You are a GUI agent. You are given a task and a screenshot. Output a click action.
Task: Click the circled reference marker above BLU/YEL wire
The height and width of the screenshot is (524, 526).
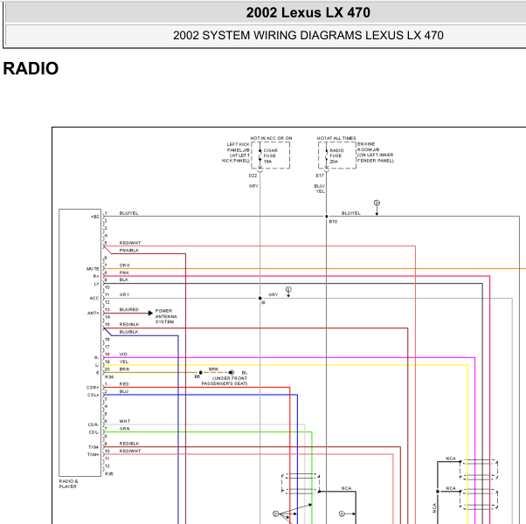click(x=377, y=203)
